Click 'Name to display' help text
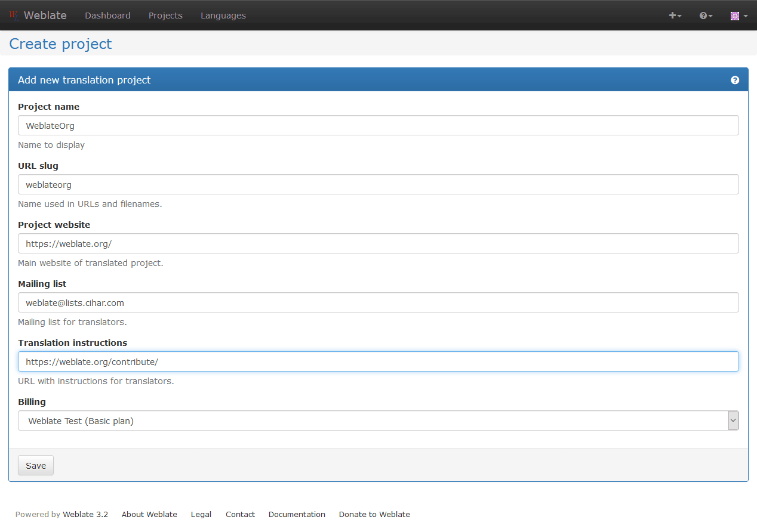 [51, 145]
